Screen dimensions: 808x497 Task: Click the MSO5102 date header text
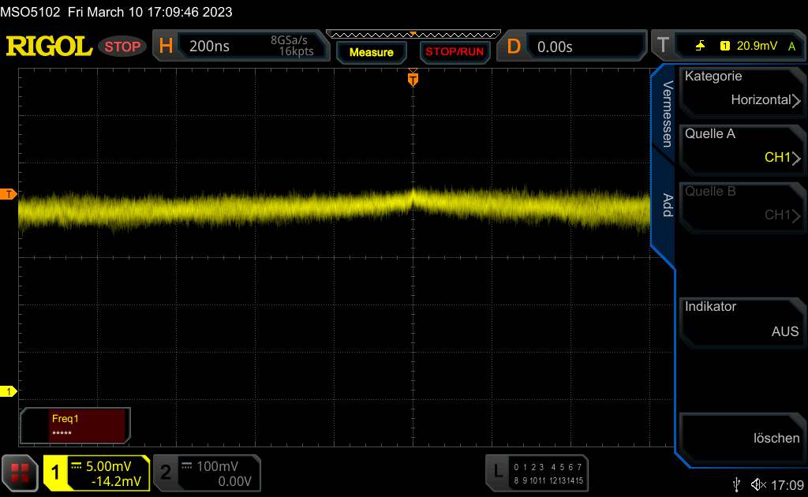click(x=117, y=12)
